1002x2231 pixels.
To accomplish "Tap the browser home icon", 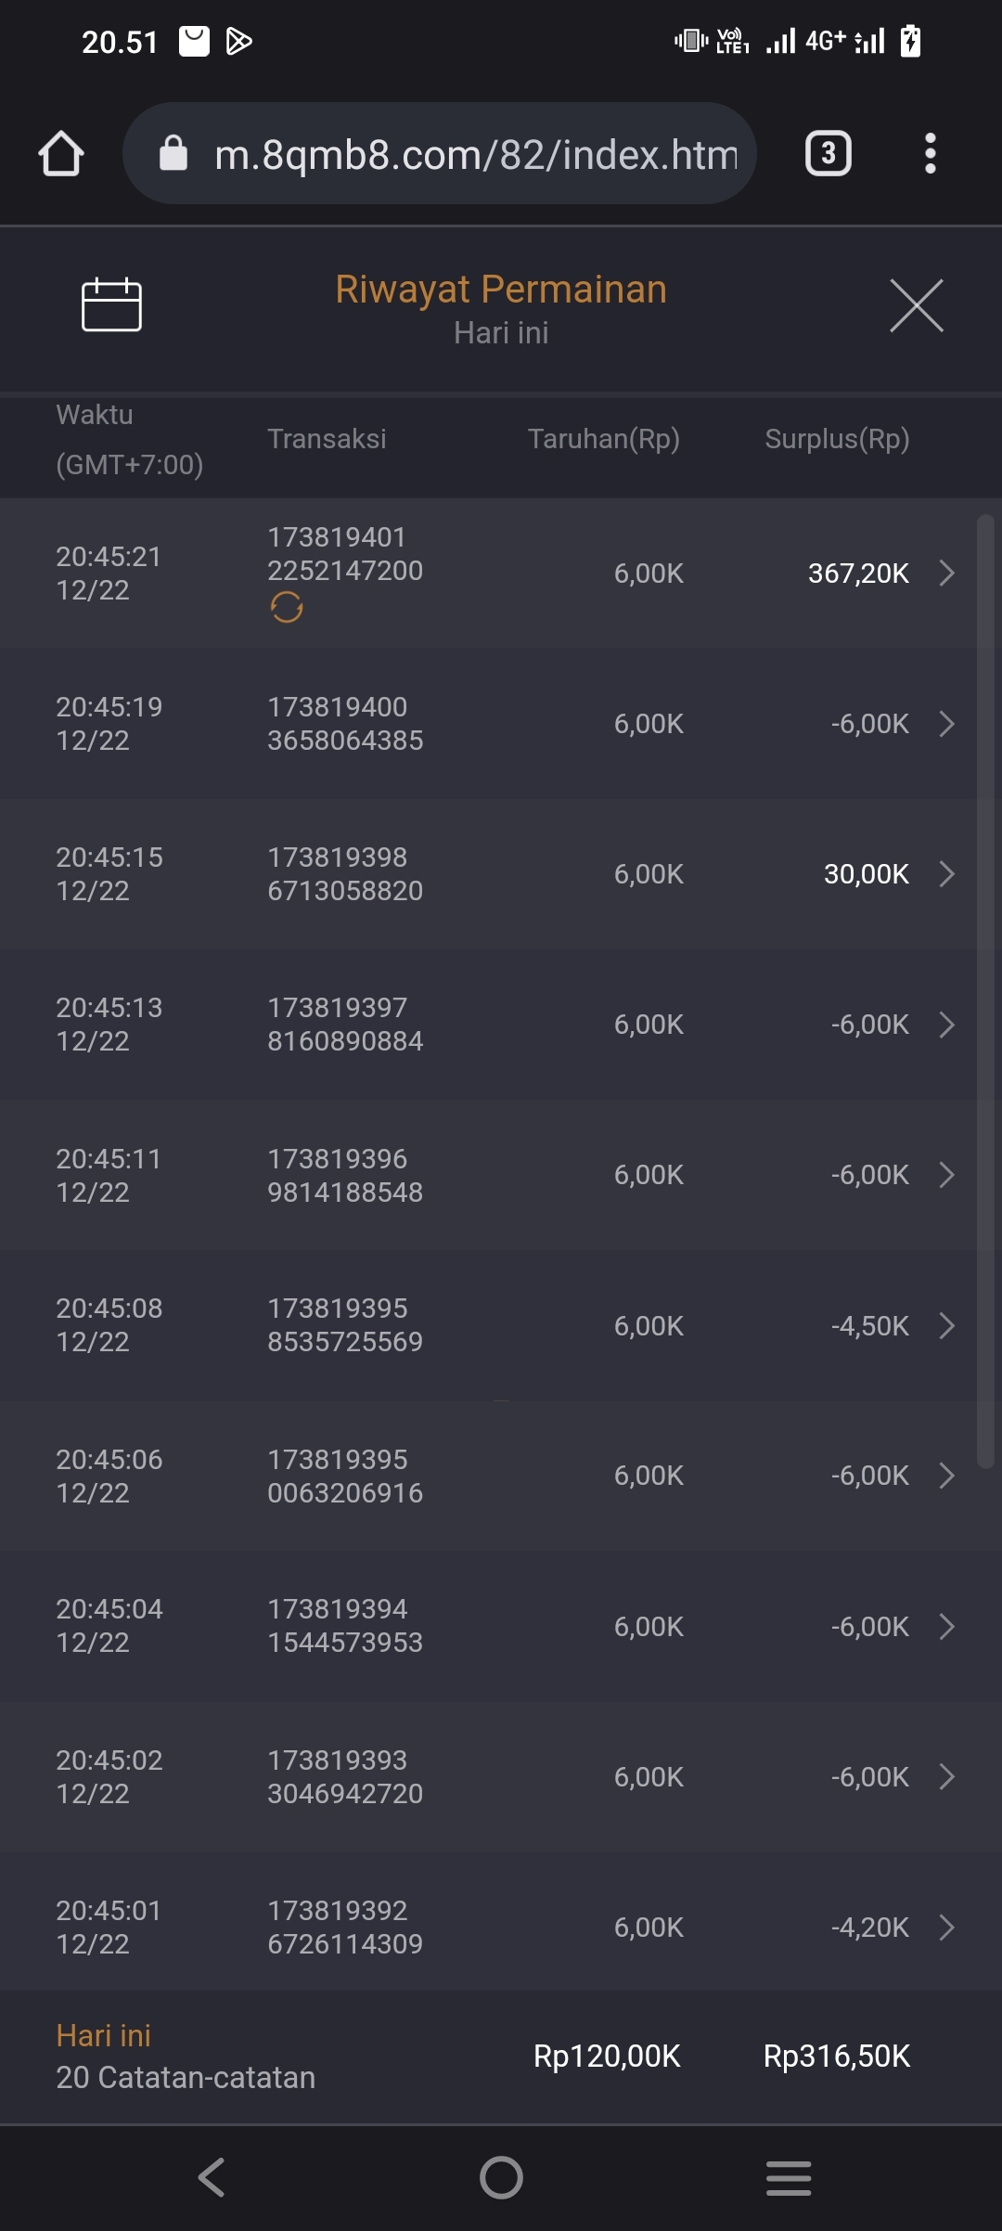I will (61, 153).
